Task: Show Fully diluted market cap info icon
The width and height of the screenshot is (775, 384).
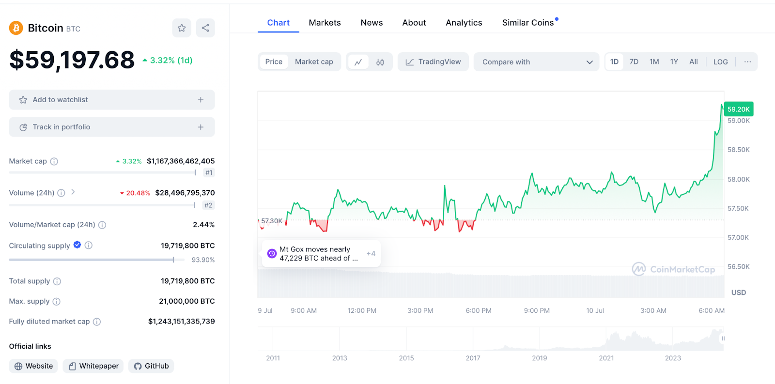Action: coord(97,322)
